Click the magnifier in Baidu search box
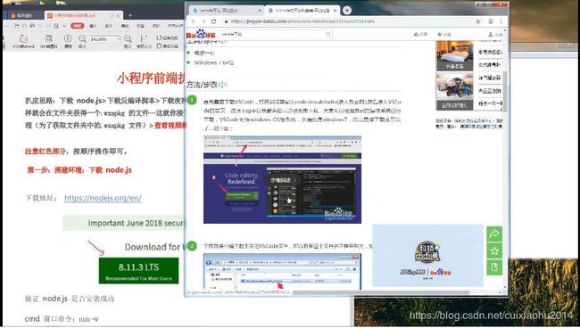Image resolution: width=580 pixels, height=328 pixels. coord(327,34)
